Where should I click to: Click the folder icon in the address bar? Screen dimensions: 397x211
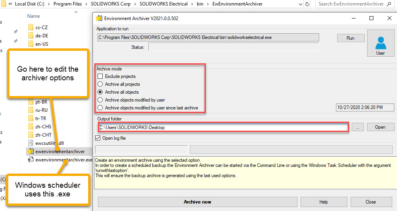4,4
